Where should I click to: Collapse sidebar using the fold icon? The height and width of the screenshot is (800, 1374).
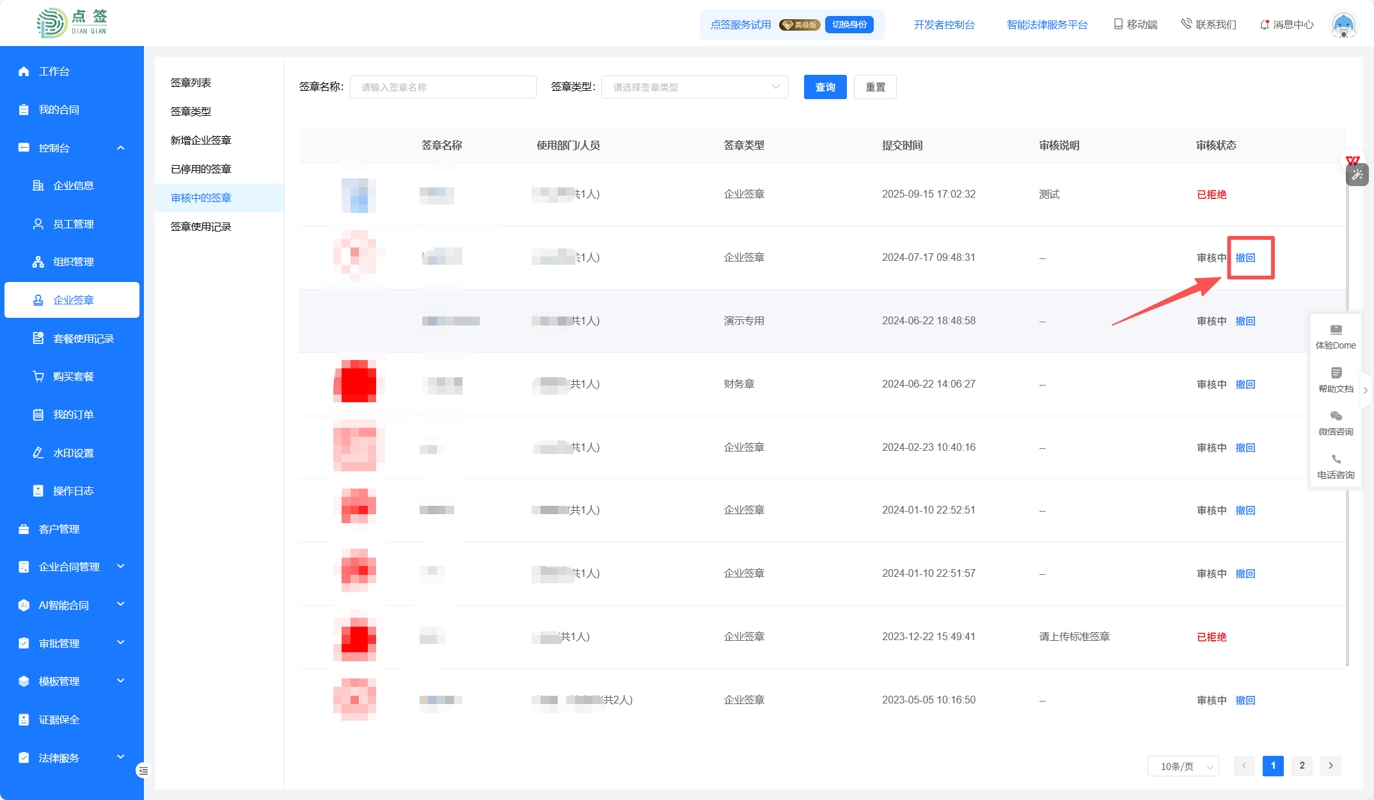(x=143, y=771)
